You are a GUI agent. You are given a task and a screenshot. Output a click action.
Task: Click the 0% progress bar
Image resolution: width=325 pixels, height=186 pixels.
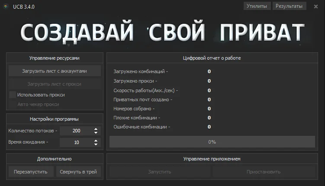pyautogui.click(x=212, y=142)
